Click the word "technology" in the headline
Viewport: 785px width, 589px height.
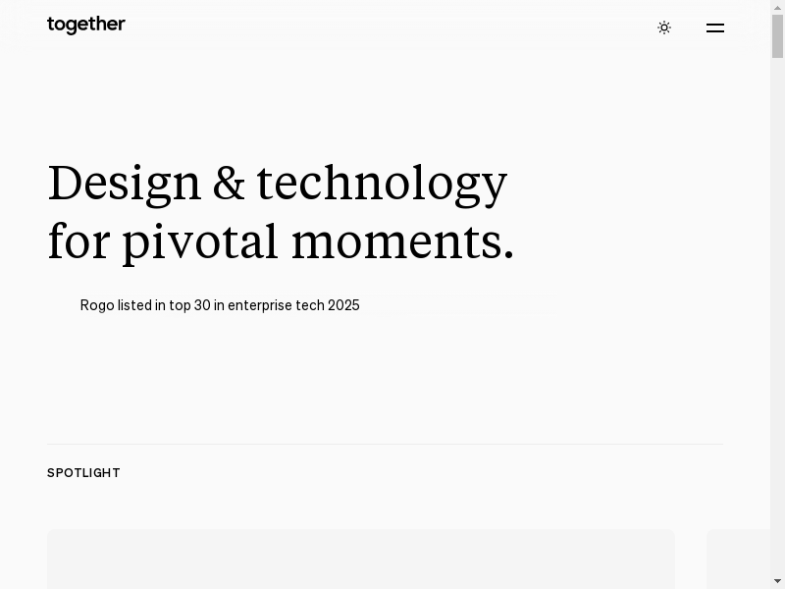click(x=382, y=184)
